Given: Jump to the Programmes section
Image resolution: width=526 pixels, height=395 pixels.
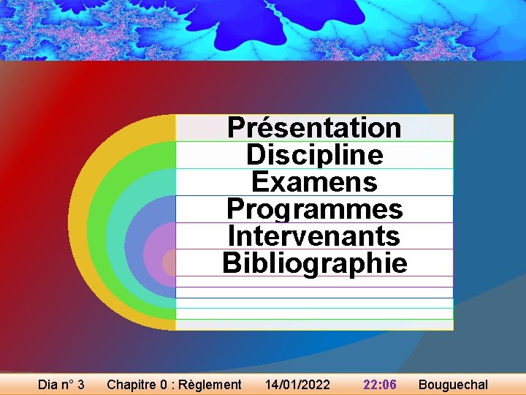Looking at the screenshot, I should [x=314, y=209].
